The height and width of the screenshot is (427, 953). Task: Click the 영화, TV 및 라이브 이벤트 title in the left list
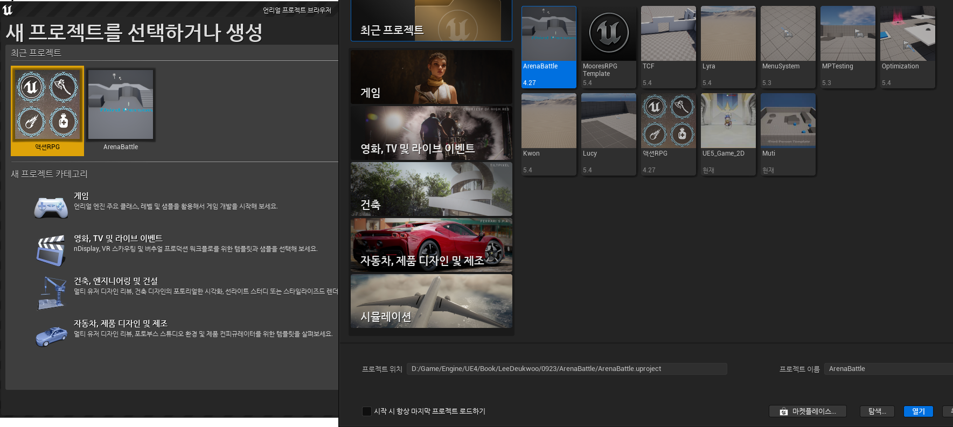click(118, 239)
